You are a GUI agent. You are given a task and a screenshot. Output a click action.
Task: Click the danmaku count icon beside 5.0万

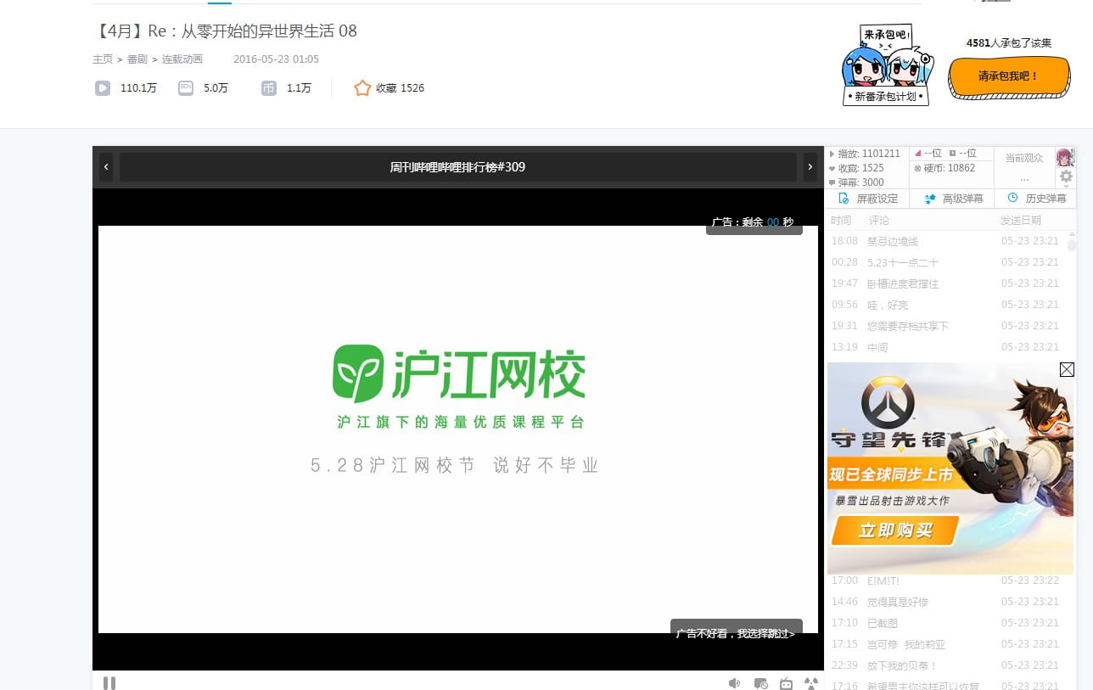pos(186,87)
